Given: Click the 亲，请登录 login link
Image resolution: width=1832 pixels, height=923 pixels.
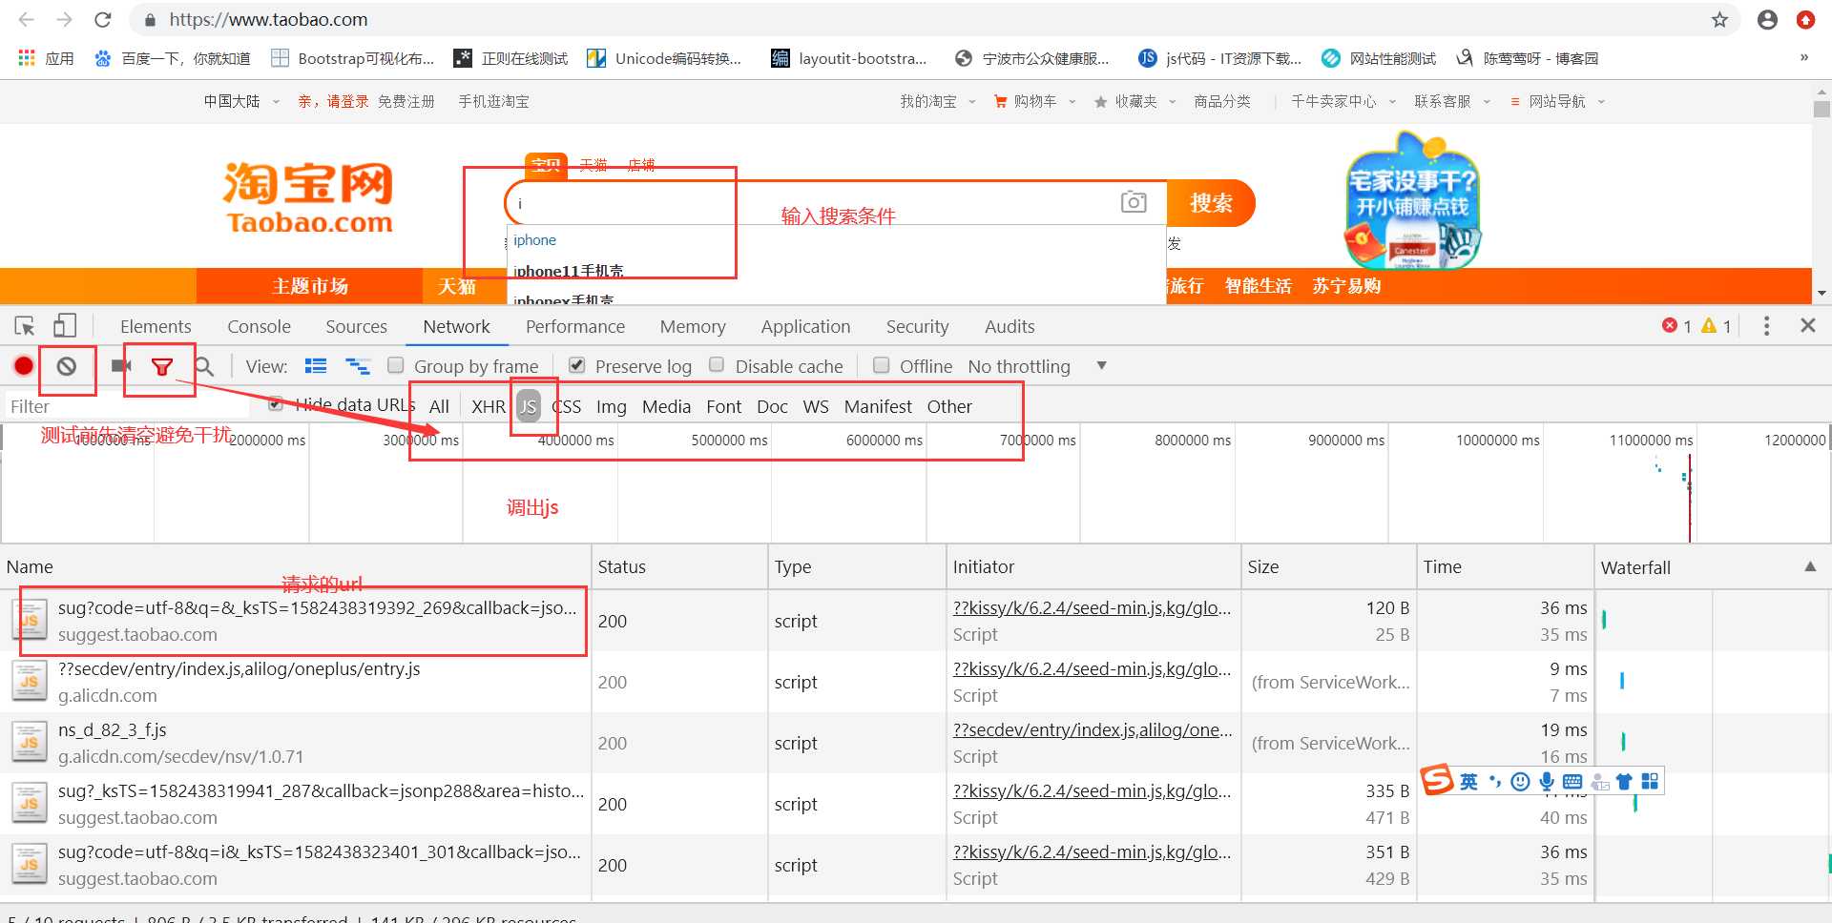Looking at the screenshot, I should 333,101.
